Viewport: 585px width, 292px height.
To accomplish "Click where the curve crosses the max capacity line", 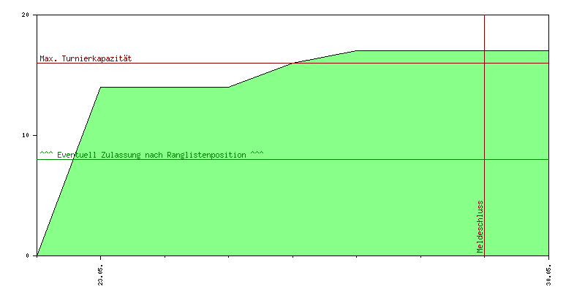I will [292, 63].
